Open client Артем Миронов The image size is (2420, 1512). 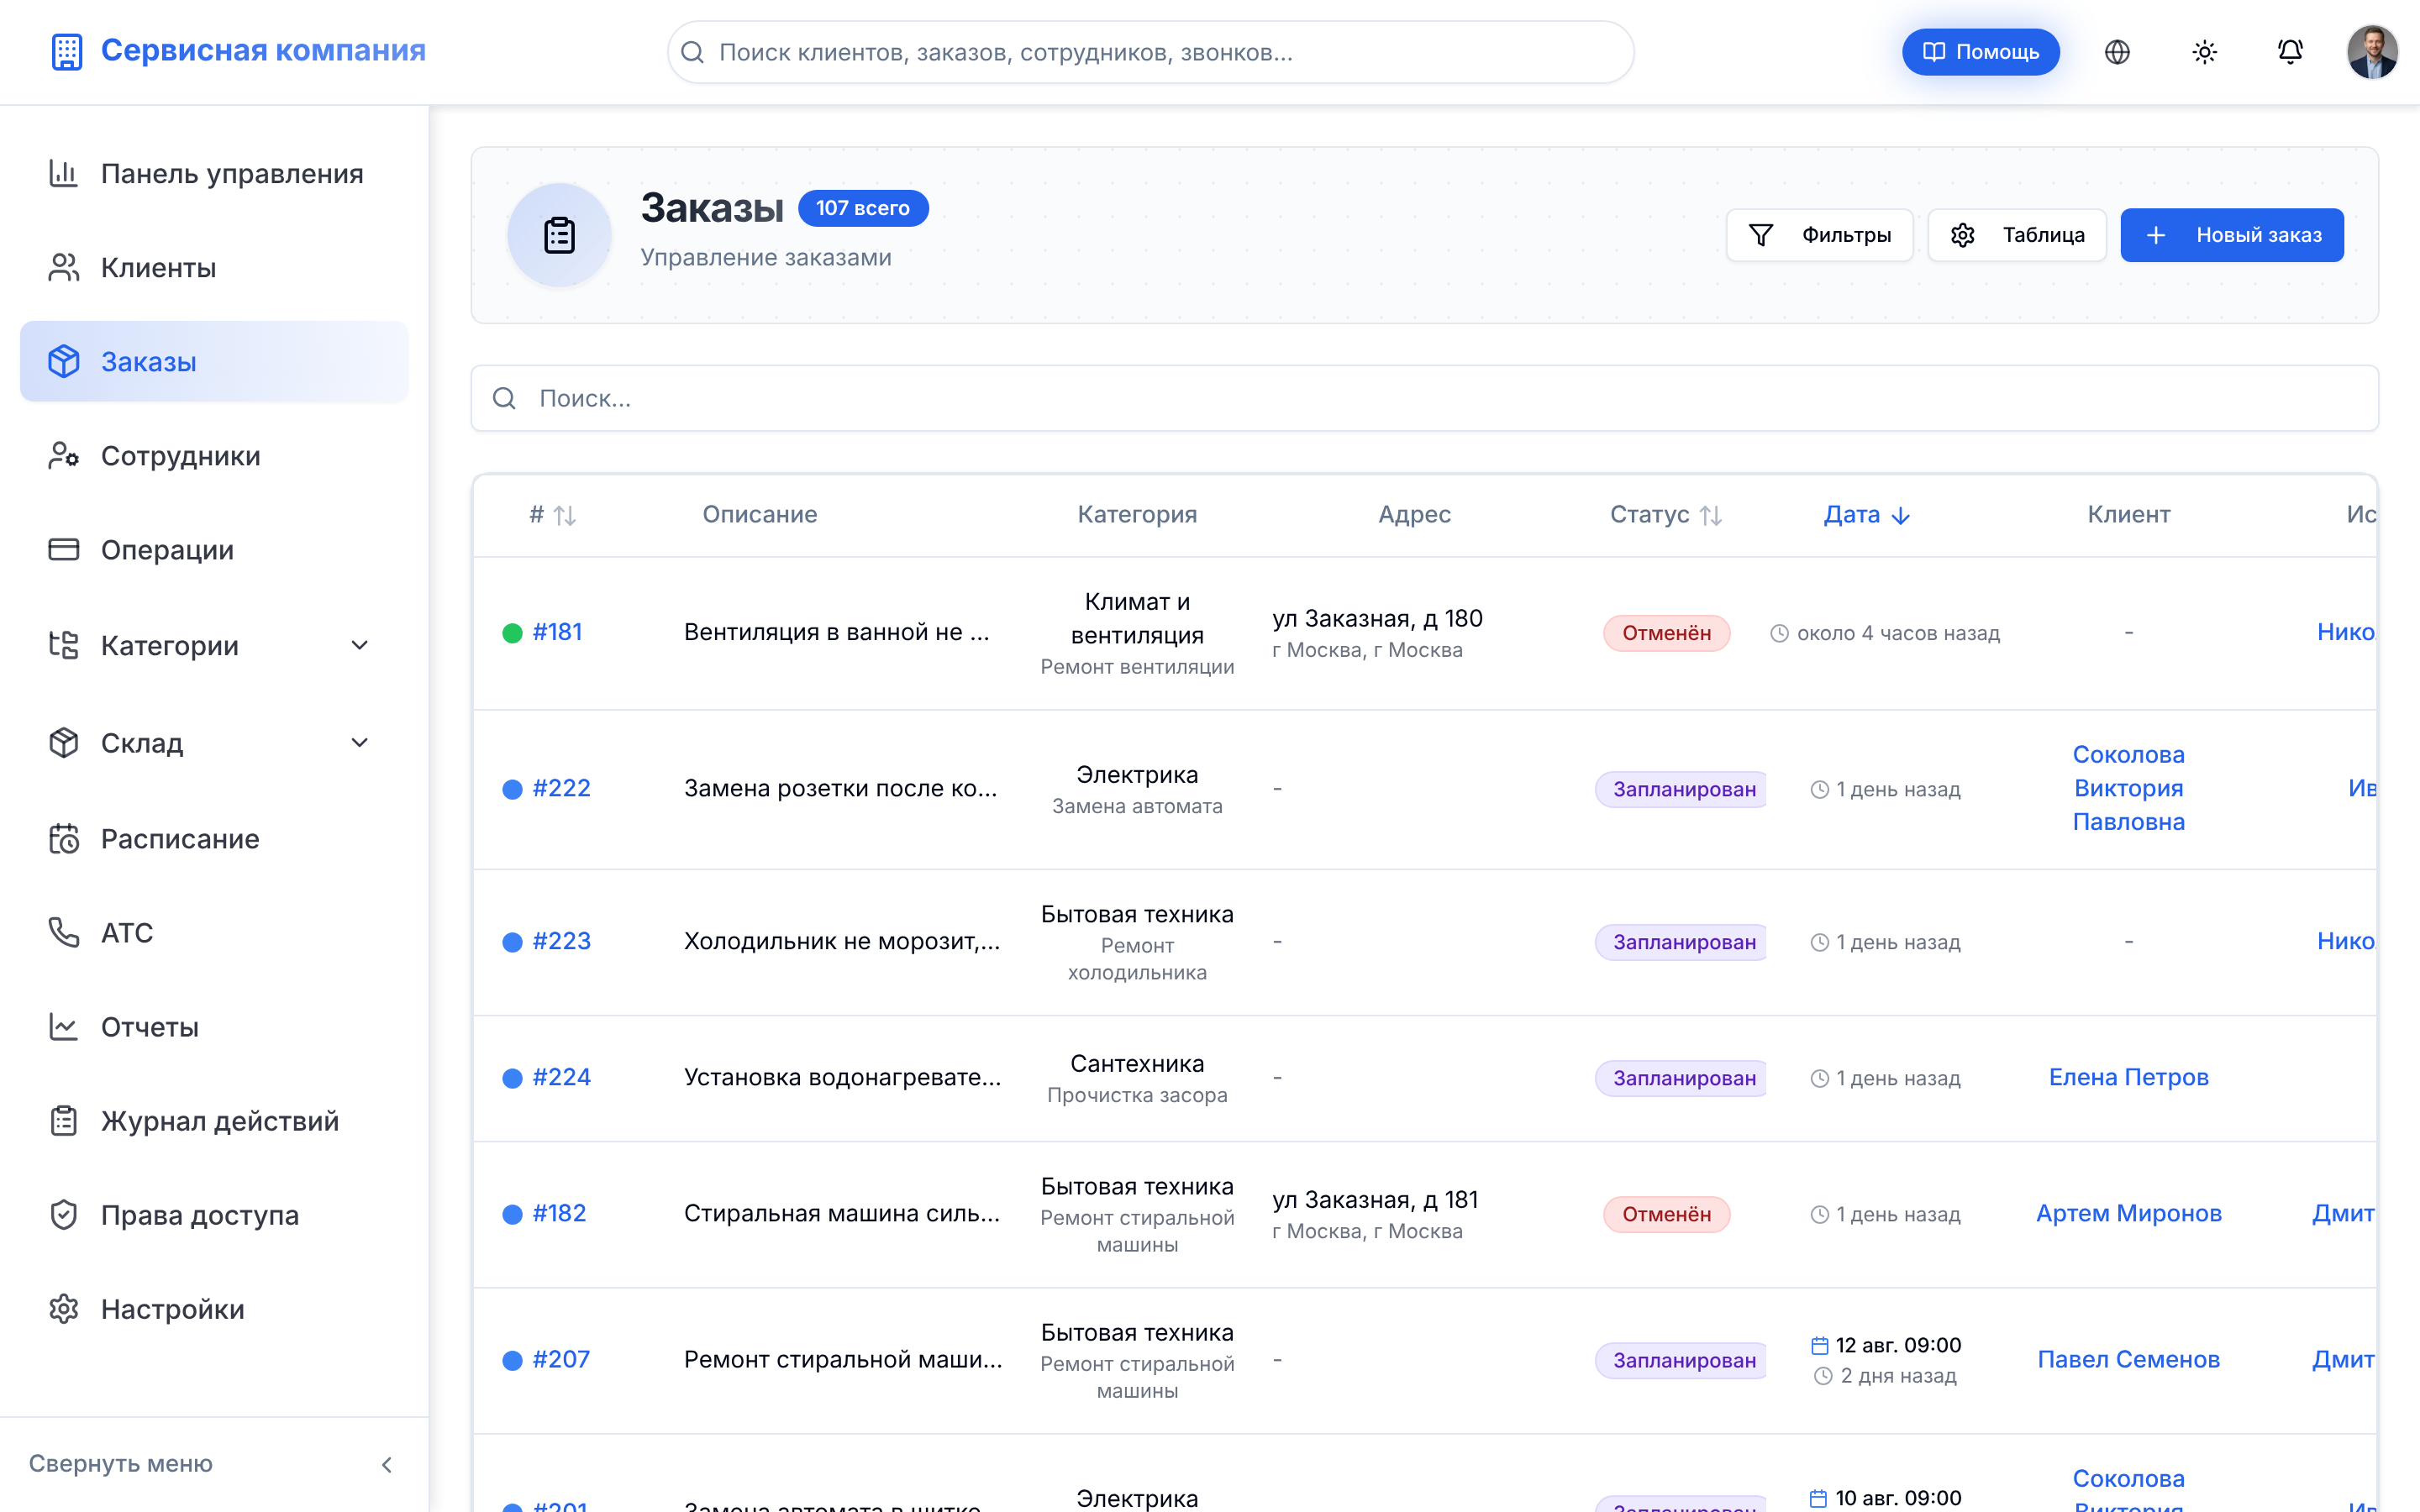pyautogui.click(x=2128, y=1213)
